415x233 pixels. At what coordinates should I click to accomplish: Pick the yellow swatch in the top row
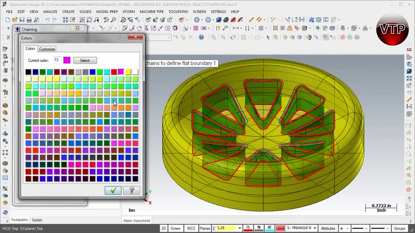point(128,72)
